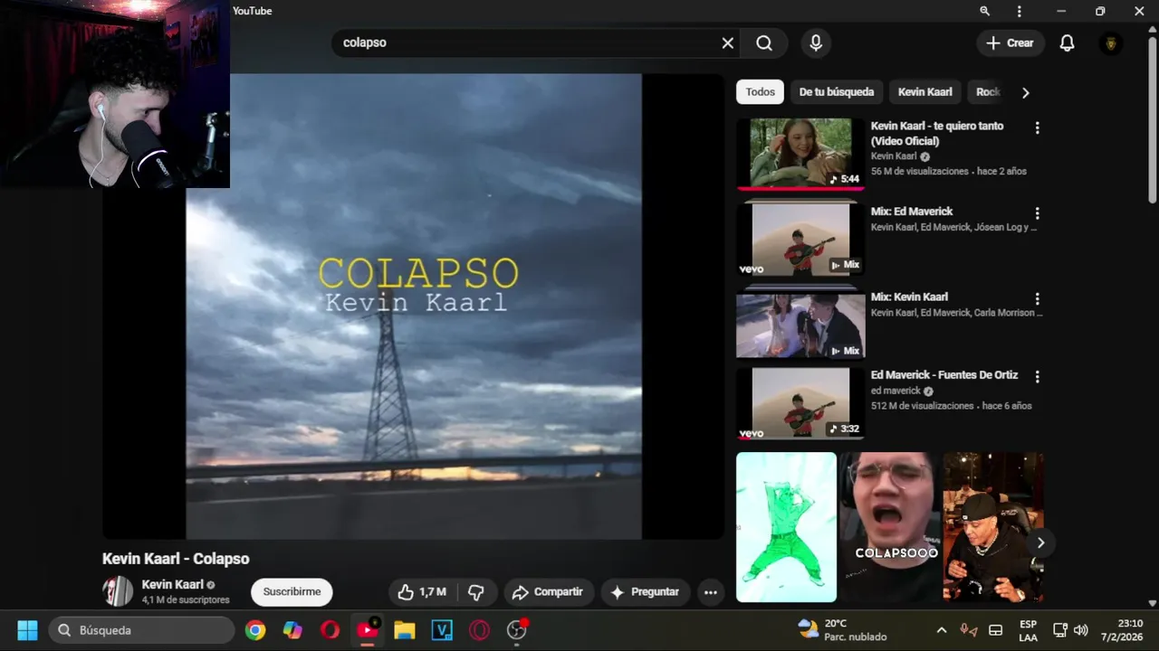Open Copilot from the taskbar

(x=292, y=630)
